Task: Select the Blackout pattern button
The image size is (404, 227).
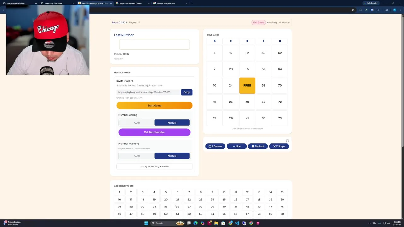Action: (258, 146)
